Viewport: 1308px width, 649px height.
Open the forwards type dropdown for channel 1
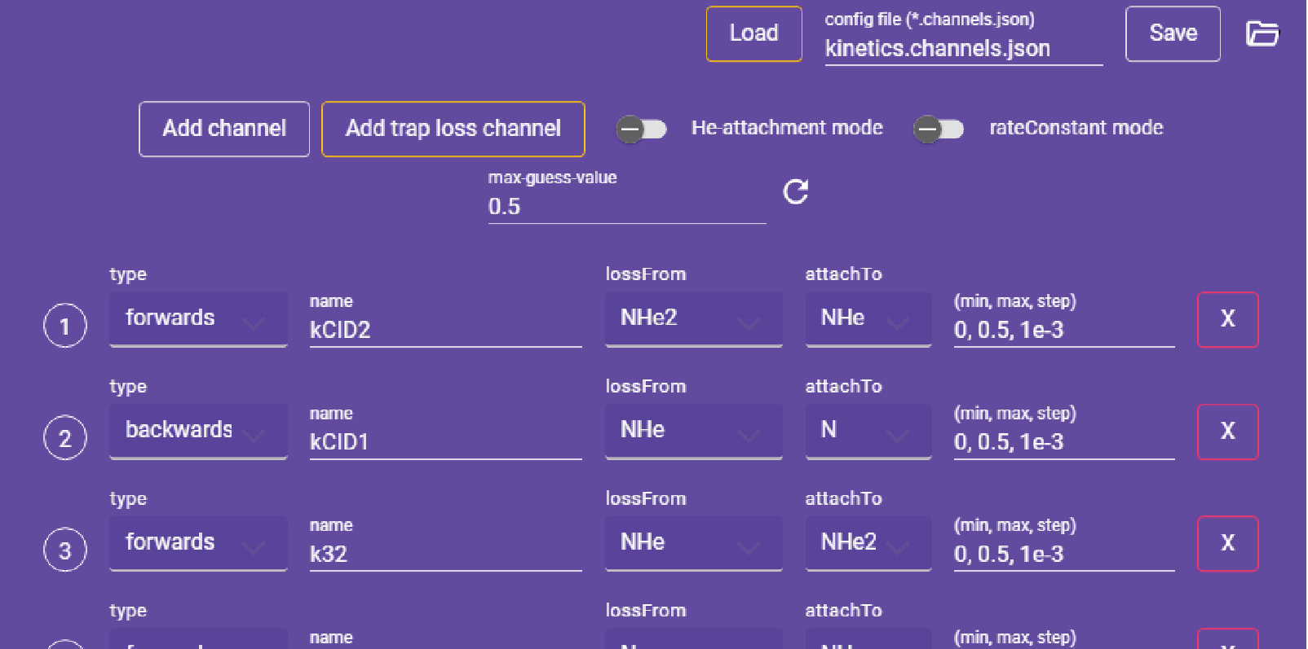pyautogui.click(x=198, y=318)
